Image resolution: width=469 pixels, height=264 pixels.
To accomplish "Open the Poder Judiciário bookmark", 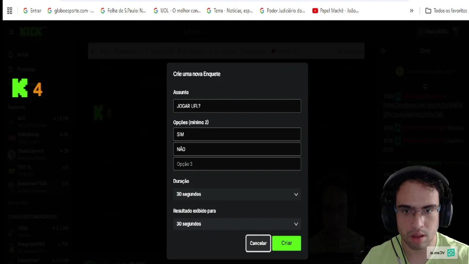I will point(282,11).
